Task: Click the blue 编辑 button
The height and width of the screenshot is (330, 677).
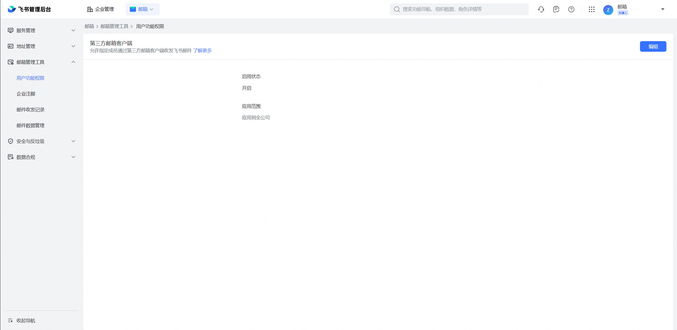Action: coord(653,46)
